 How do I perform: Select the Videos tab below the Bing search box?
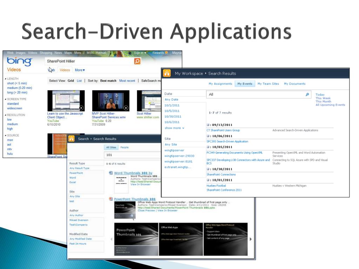click(65, 70)
